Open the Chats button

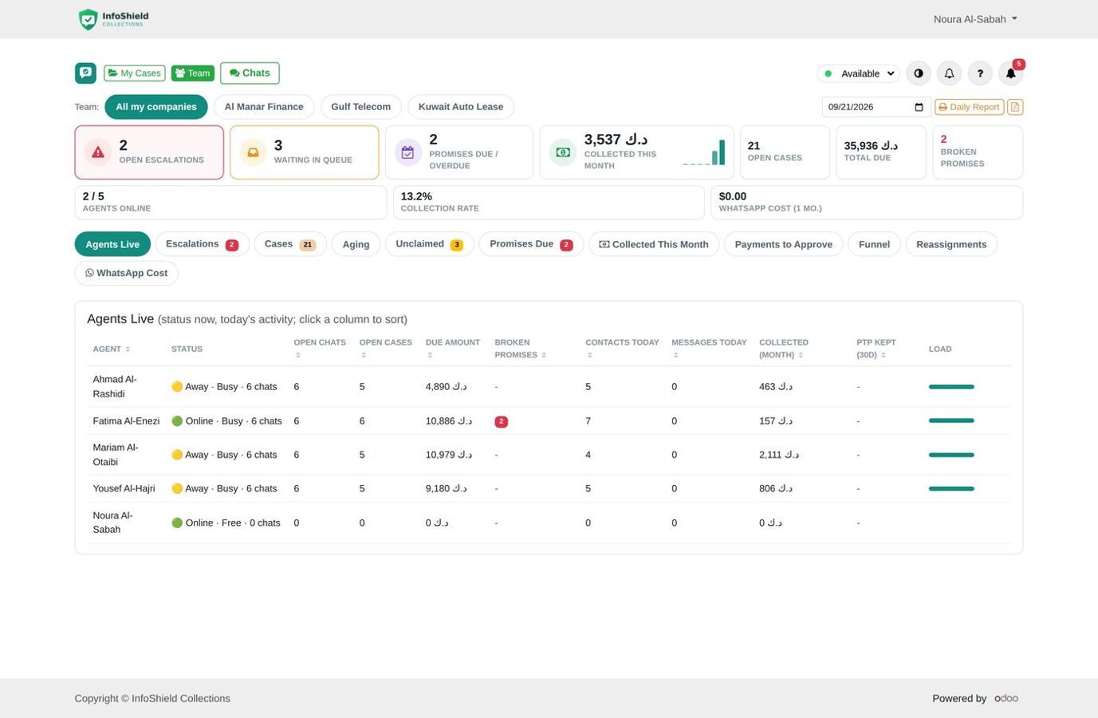click(250, 73)
